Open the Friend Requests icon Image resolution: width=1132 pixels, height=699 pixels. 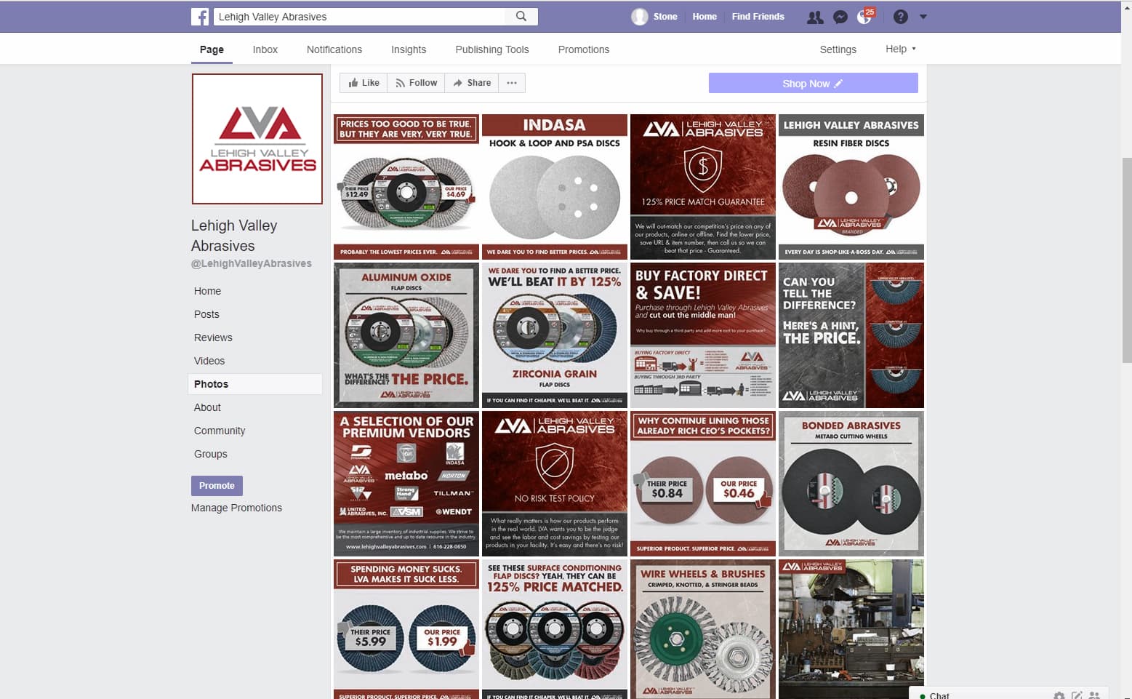pos(815,17)
